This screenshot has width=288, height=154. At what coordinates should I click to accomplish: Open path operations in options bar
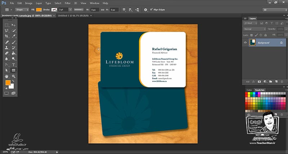click(124, 10)
